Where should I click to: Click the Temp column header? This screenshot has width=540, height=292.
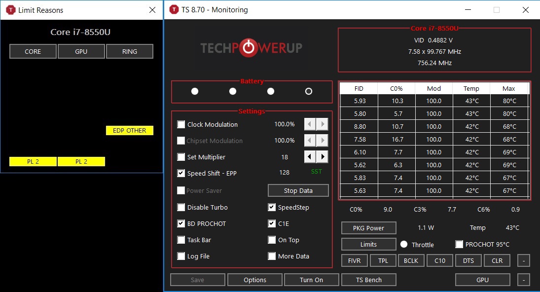[x=471, y=88]
